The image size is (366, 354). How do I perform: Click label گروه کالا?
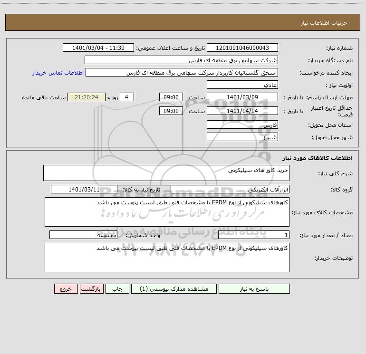pyautogui.click(x=341, y=190)
